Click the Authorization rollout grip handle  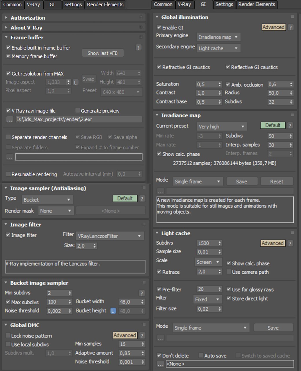(141, 17)
